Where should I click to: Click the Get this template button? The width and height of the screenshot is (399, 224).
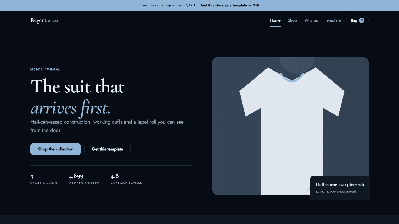point(107,149)
